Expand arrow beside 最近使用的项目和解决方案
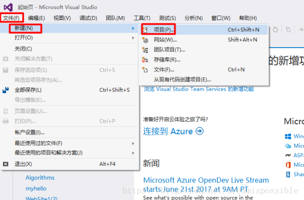This screenshot has width=304, height=200. (133, 153)
